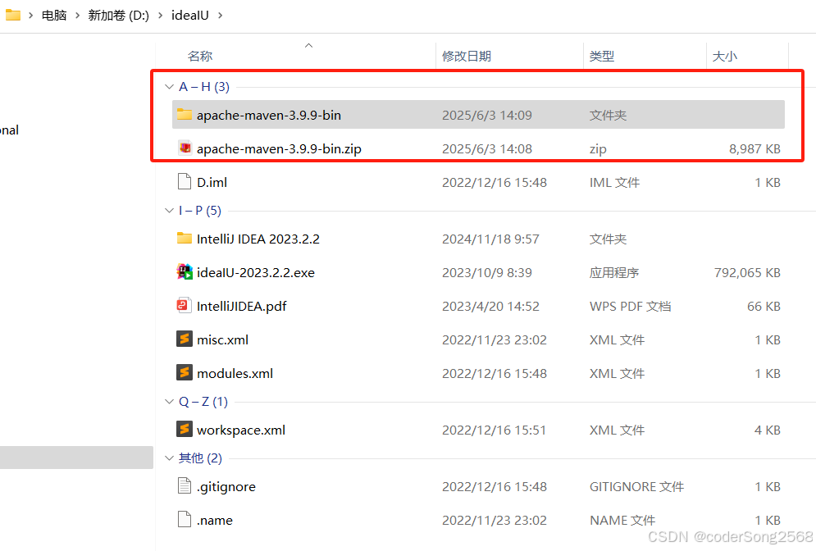The height and width of the screenshot is (551, 816).
Task: Click the ideaIU-2023.2.2.exe installer icon
Action: [x=185, y=272]
